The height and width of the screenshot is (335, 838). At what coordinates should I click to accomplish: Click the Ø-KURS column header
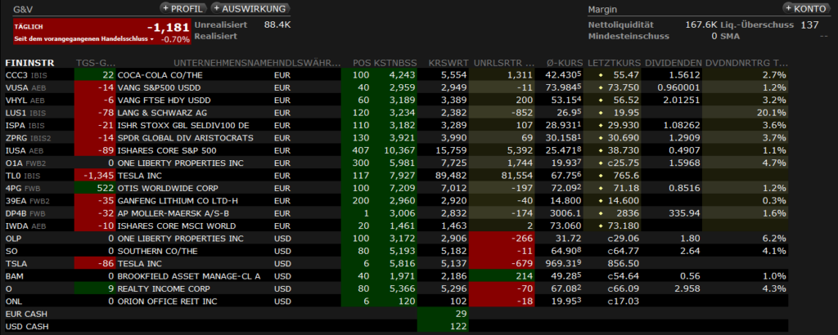(x=564, y=62)
